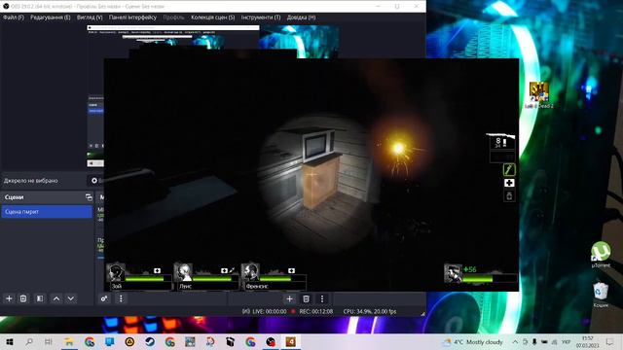Open the Вигляд (V) menu
Viewport: 623px width, 350px height.
click(x=90, y=17)
